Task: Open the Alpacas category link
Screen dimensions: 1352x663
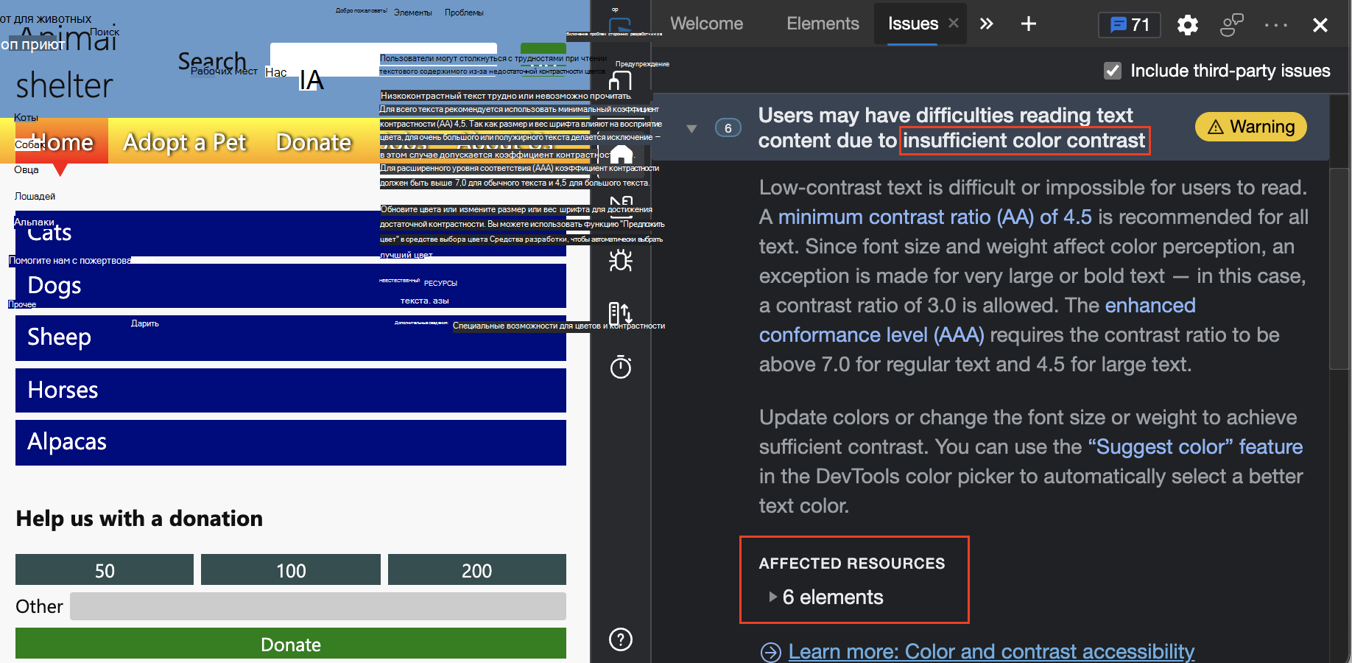Action: pos(291,443)
